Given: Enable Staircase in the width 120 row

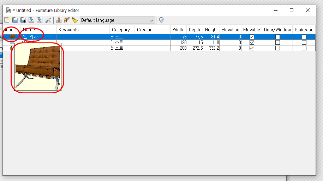Looking at the screenshot, I should (x=304, y=43).
